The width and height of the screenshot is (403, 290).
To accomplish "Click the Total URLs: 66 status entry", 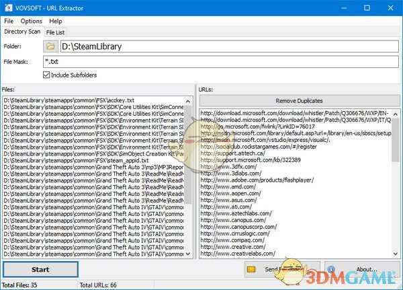I will click(98, 285).
